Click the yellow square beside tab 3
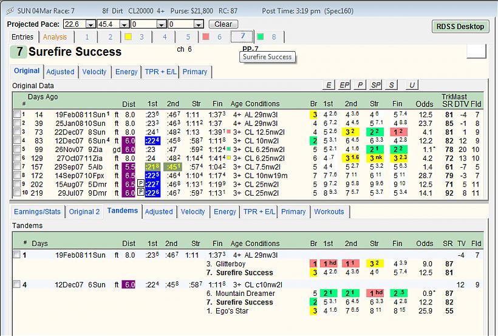Image resolution: width=498 pixels, height=336 pixels. [128, 37]
